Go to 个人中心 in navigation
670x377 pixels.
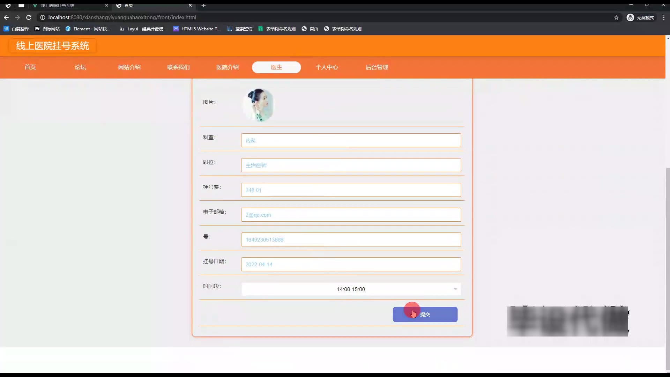coord(327,67)
